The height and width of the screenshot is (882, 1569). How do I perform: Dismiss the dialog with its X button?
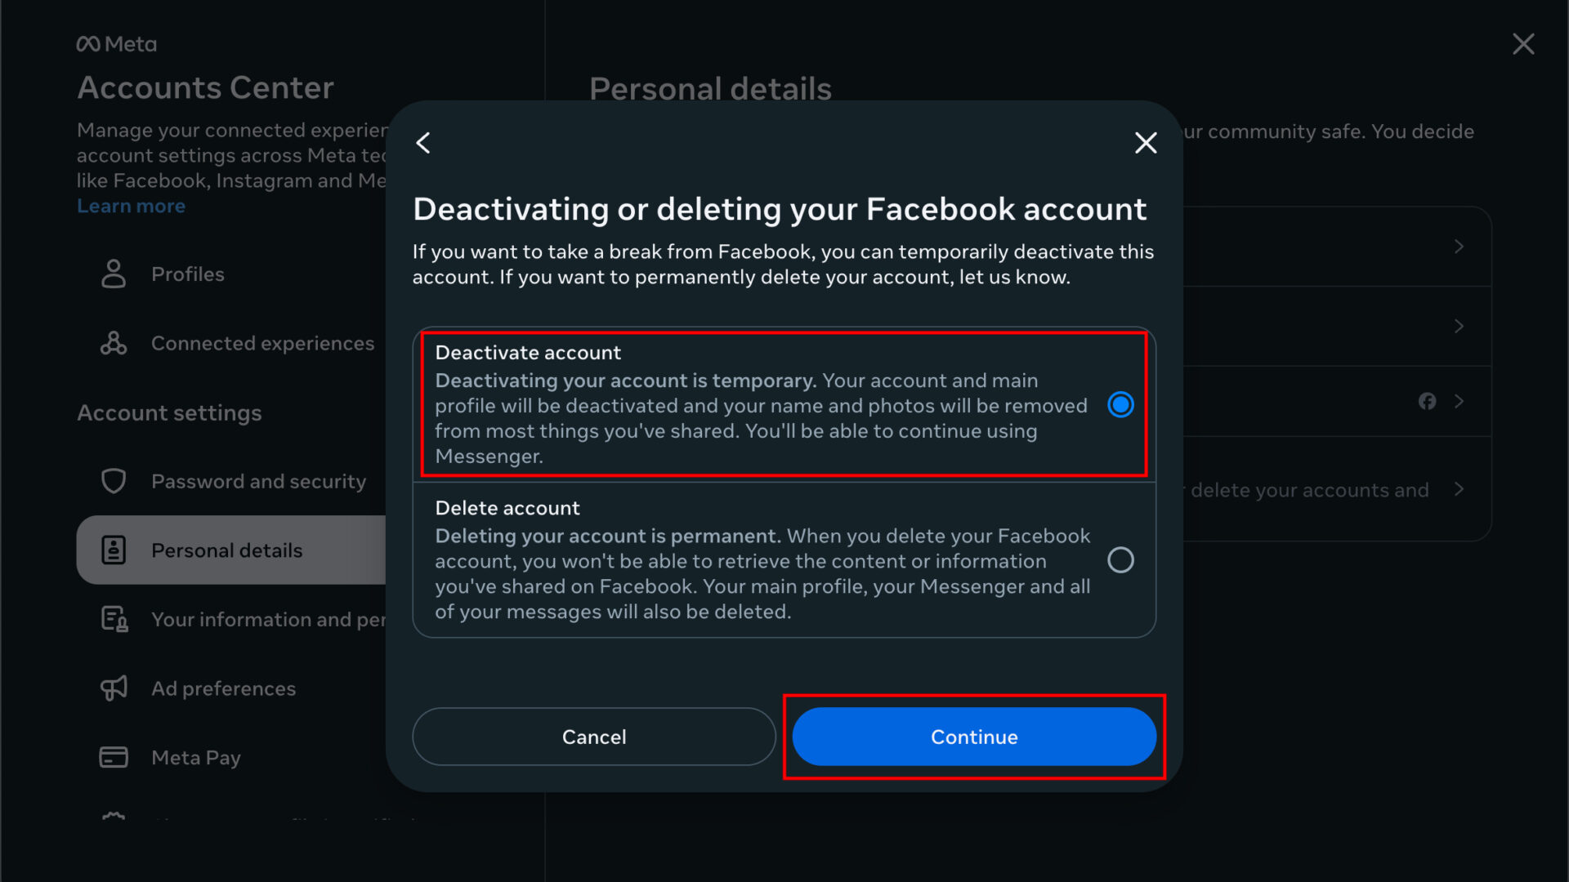coord(1146,142)
